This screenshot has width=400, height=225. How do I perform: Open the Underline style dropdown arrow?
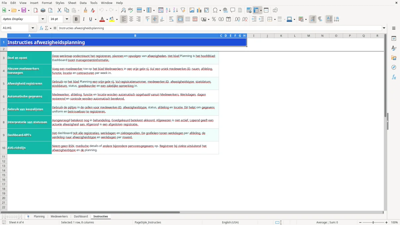pos(95,19)
